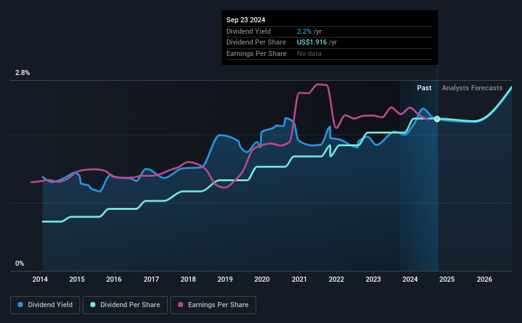Click the No data earnings value
The height and width of the screenshot is (323, 522).
(309, 53)
